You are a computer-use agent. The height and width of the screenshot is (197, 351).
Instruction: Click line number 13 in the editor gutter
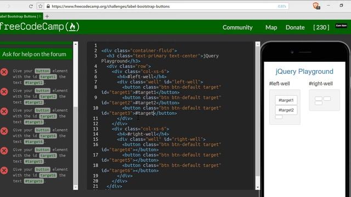[95, 129]
